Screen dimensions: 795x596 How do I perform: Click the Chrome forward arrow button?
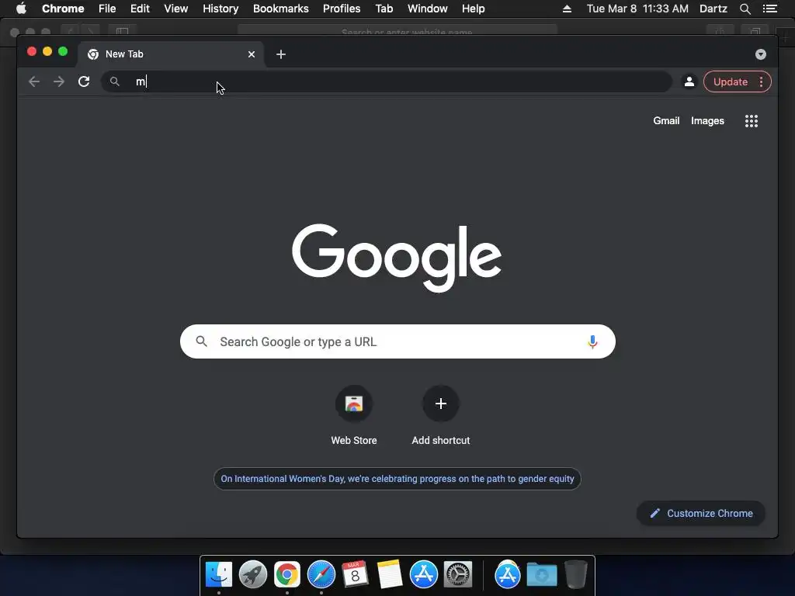tap(59, 81)
